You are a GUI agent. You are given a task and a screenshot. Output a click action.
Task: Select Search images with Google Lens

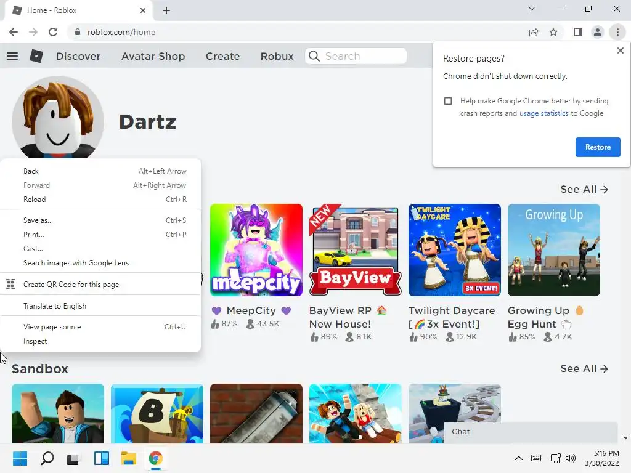click(100, 262)
